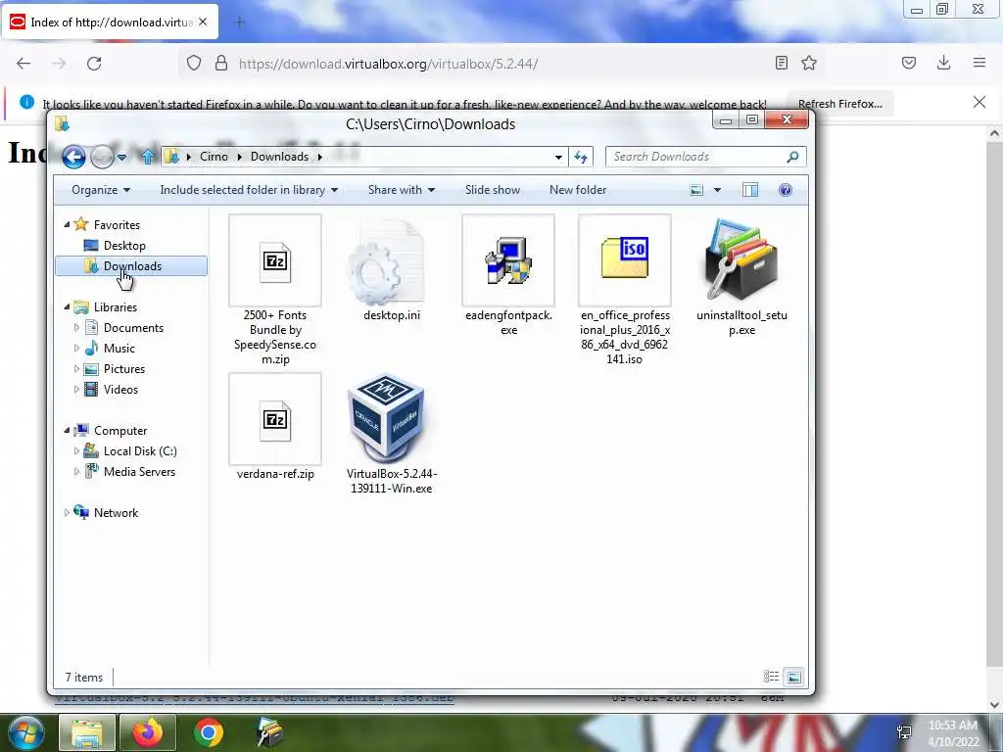Open Pictures library
1003x752 pixels.
pos(124,369)
